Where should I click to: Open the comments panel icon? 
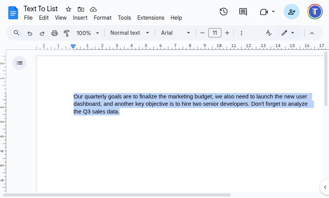[x=243, y=12]
